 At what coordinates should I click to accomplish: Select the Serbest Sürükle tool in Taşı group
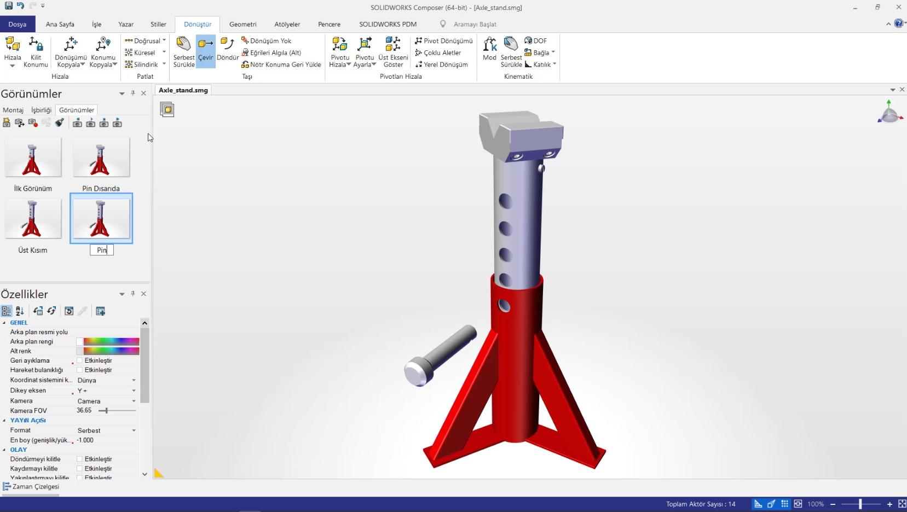pos(183,52)
